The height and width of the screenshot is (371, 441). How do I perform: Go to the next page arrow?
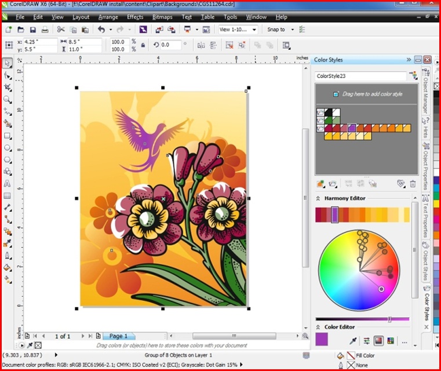coord(83,336)
